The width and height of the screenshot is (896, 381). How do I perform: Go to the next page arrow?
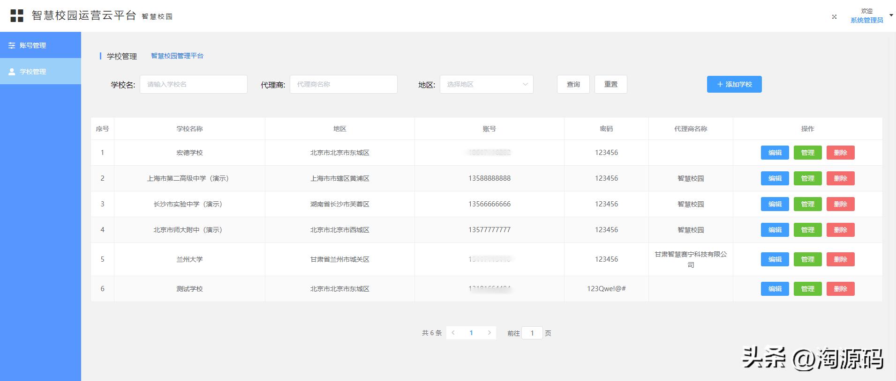pyautogui.click(x=489, y=333)
